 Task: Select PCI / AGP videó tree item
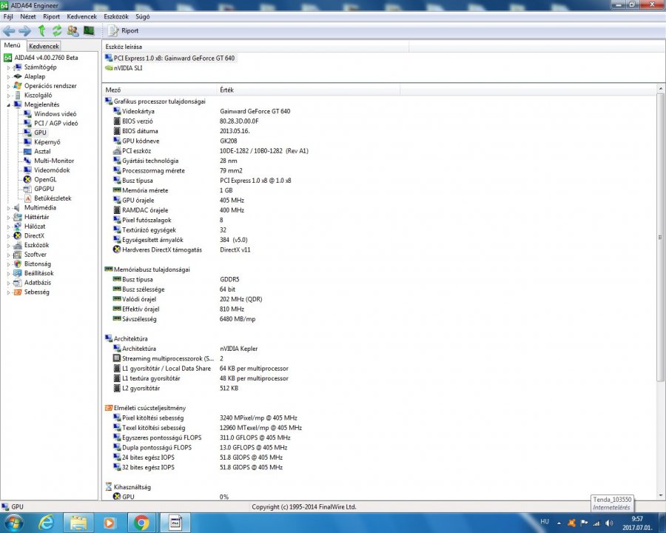point(56,124)
